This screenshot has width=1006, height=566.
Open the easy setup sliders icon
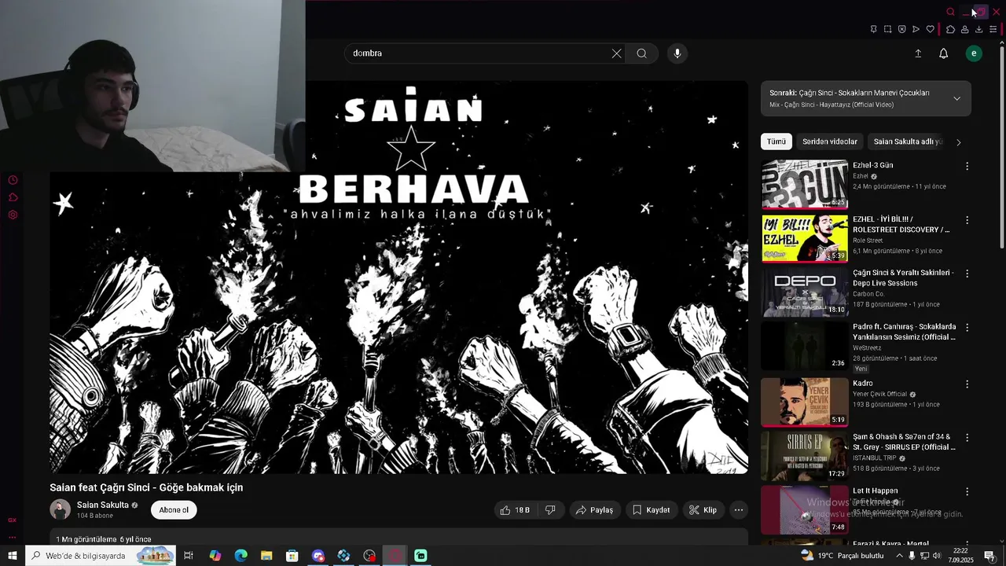(x=993, y=29)
